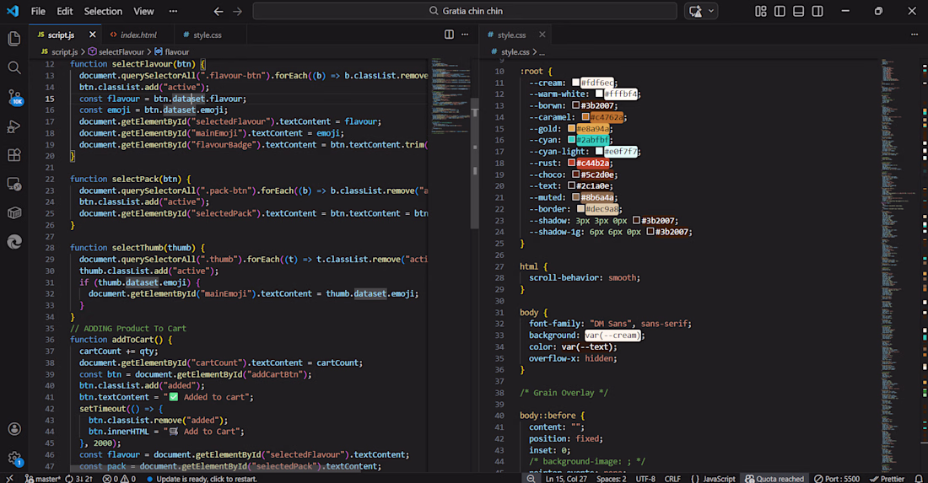Image resolution: width=928 pixels, height=483 pixels.
Task: Open the Selection menu
Action: click(x=103, y=11)
